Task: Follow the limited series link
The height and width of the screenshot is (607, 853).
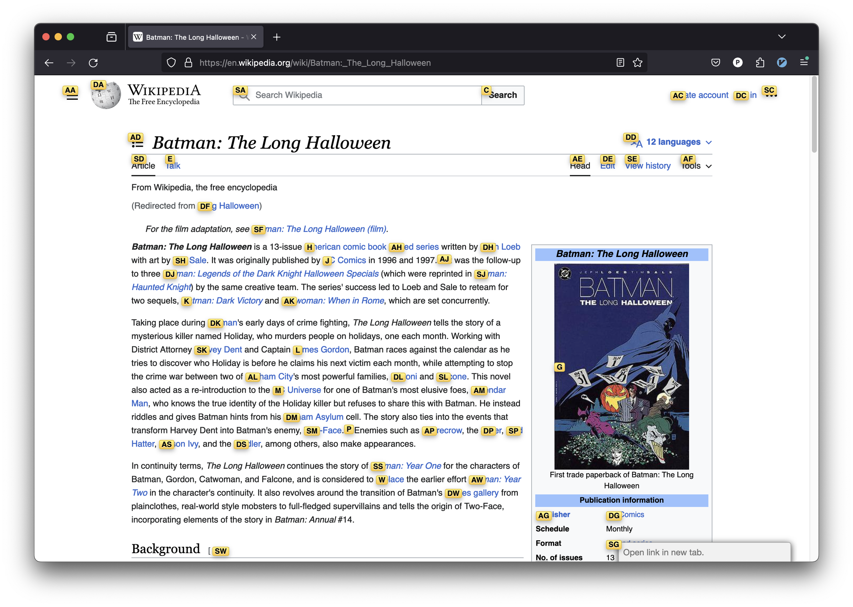Action: 414,247
